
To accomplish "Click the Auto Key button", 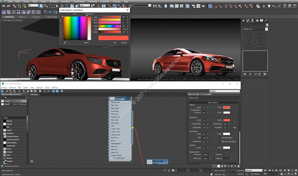I will (240, 171).
